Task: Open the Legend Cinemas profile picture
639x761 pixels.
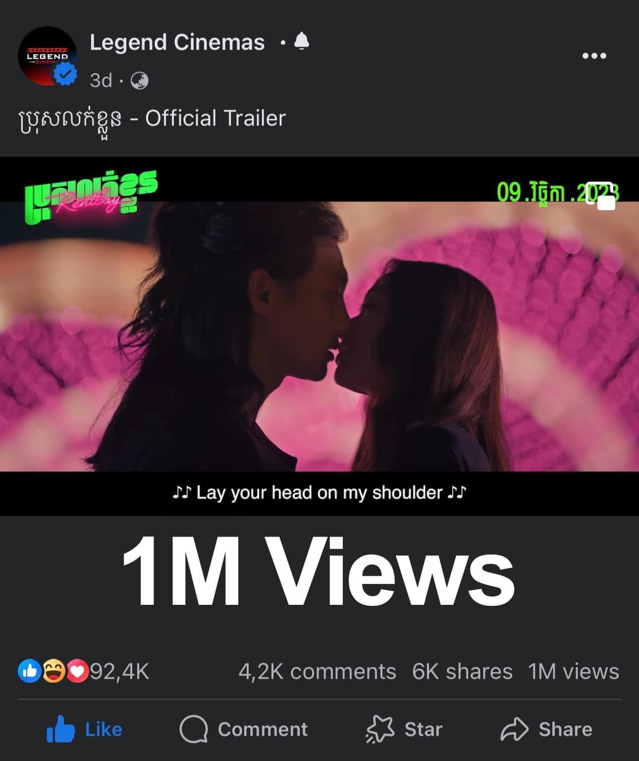Action: coord(47,56)
